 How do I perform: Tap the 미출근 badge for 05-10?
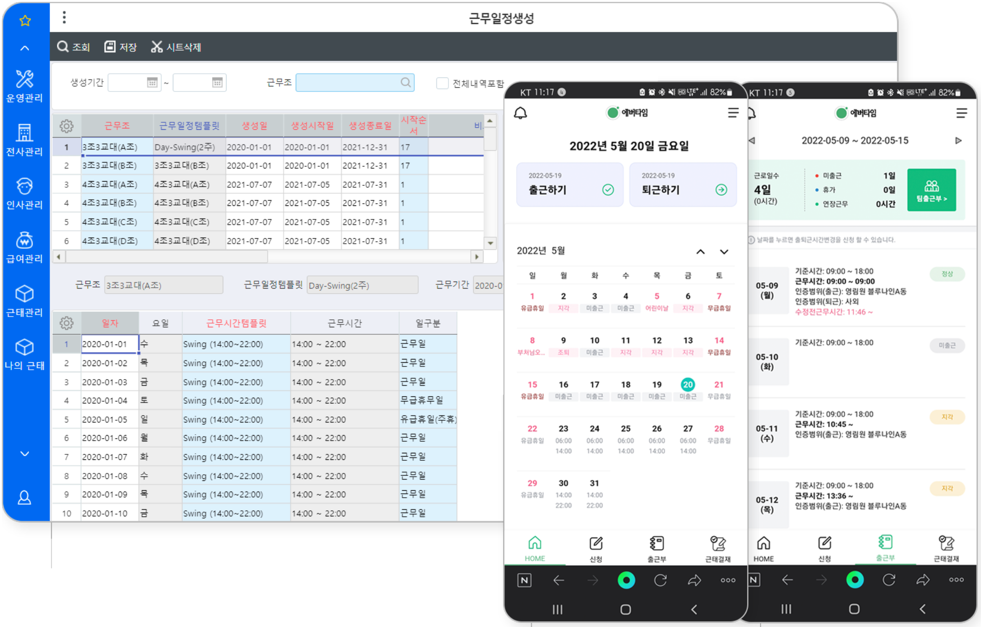click(947, 345)
